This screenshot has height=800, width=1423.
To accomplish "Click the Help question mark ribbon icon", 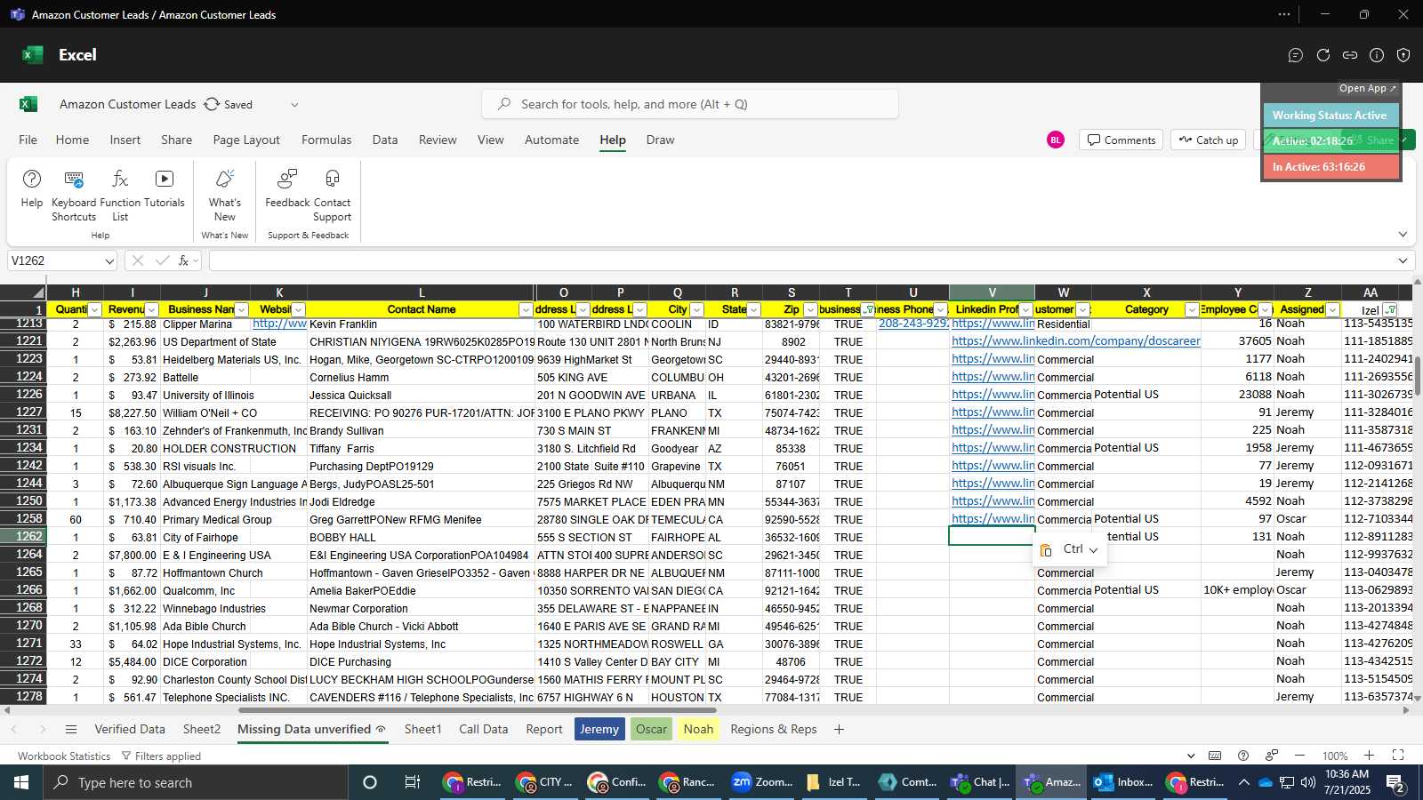I will (32, 180).
